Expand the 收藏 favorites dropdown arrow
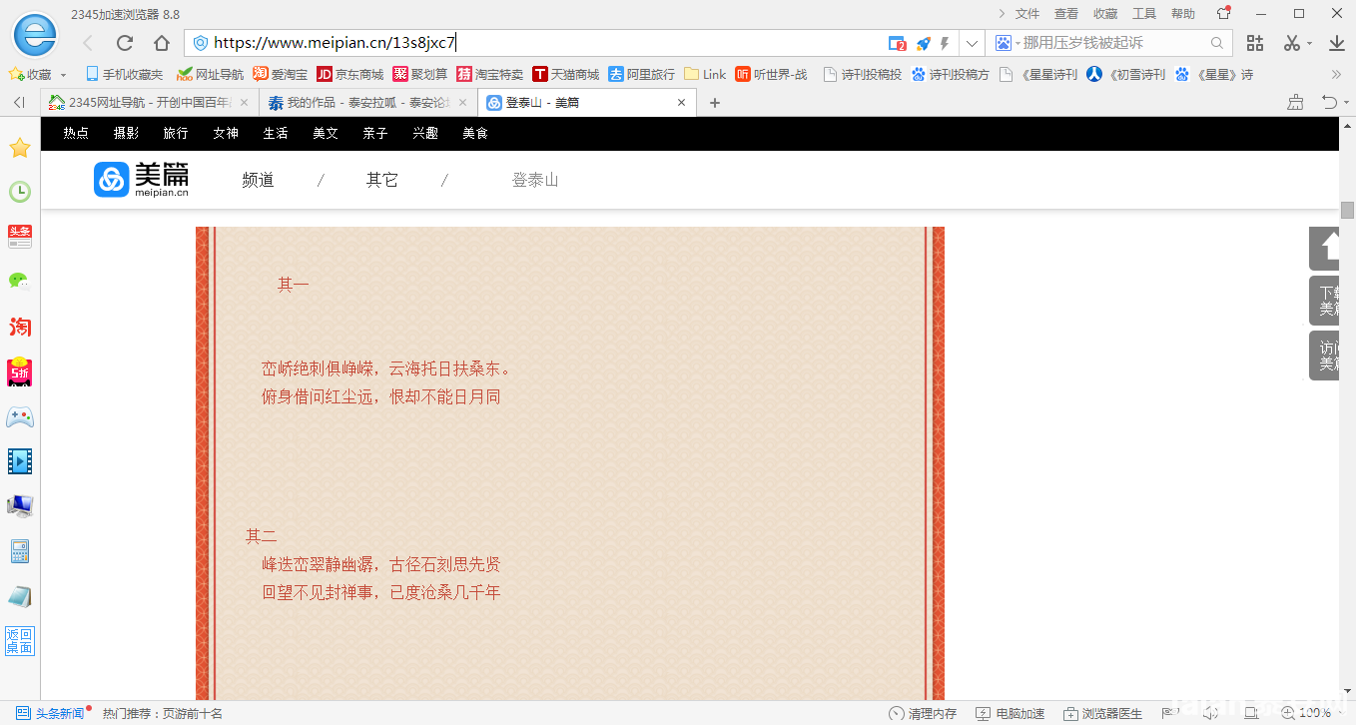This screenshot has width=1356, height=725. click(64, 75)
